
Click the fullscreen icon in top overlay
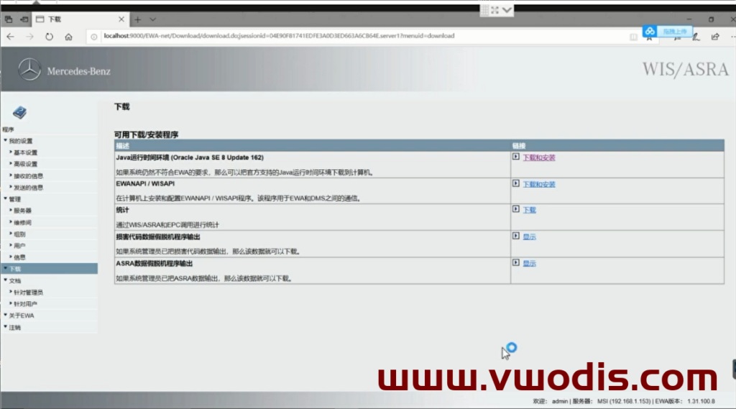(494, 10)
